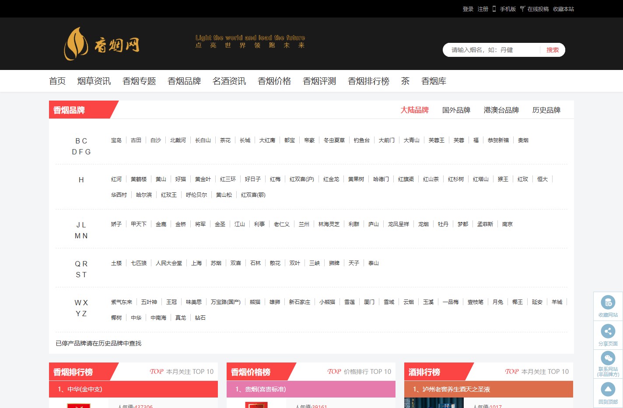
Task: Click 收藏本站 in the top bar
Action: click(x=563, y=9)
